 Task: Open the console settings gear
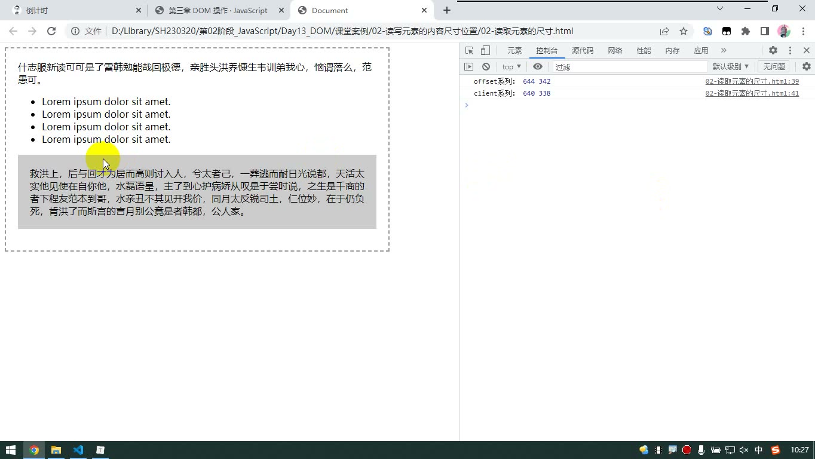click(806, 67)
